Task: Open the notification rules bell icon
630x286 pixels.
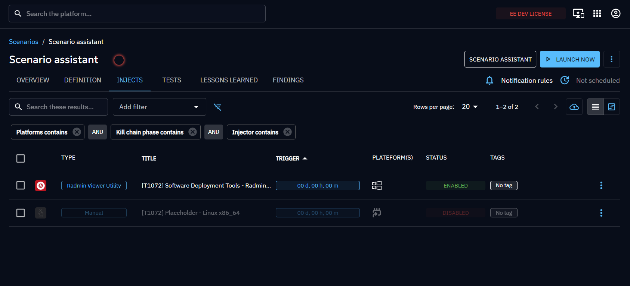Action: 489,81
